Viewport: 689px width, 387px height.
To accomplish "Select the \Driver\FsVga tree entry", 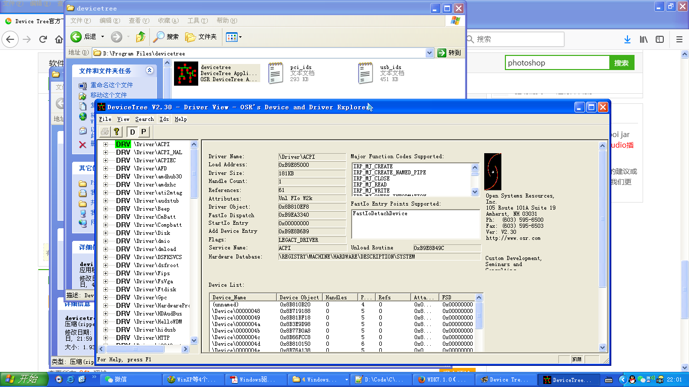I will [153, 281].
